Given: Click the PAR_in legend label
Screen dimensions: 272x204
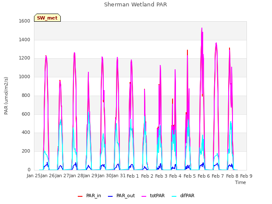Looking at the screenshot, I should click(x=93, y=195).
